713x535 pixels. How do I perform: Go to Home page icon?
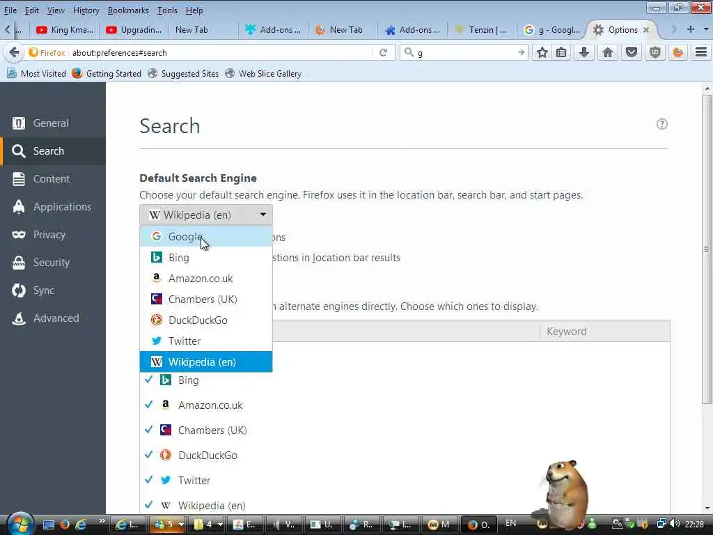(x=608, y=53)
